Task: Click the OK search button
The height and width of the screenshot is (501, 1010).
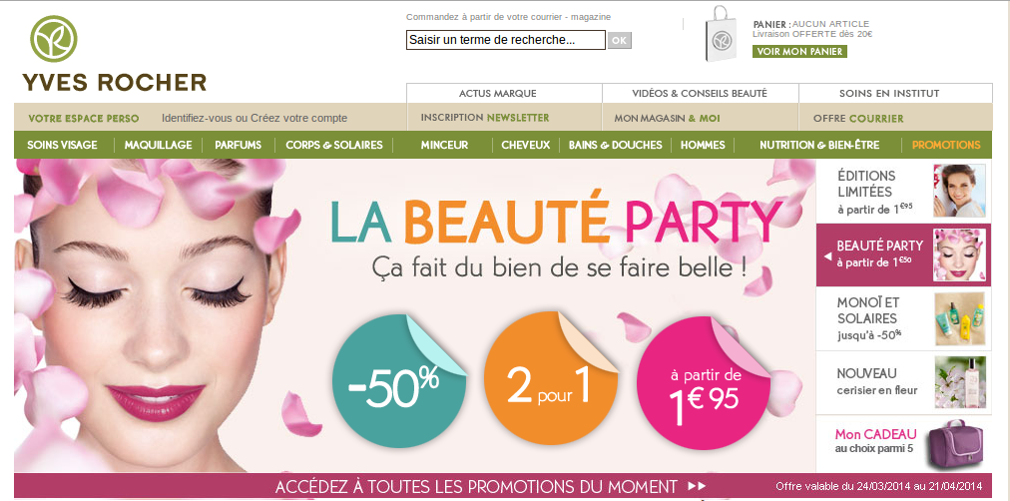Action: 619,41
